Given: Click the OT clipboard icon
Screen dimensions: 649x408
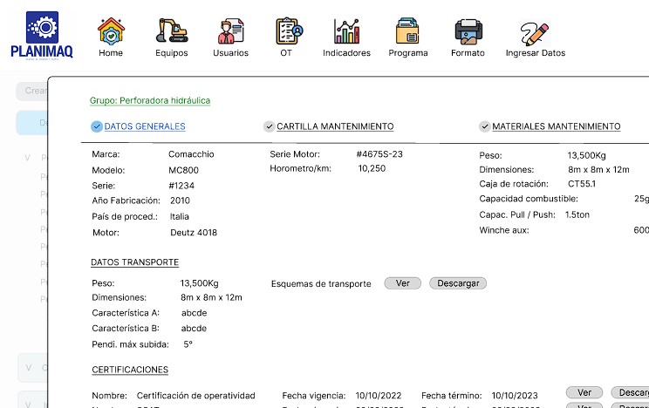Looking at the screenshot, I should (x=286, y=31).
